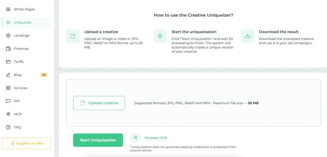327x157 pixels.
Task: Click the API window icon
Action: tap(8, 101)
